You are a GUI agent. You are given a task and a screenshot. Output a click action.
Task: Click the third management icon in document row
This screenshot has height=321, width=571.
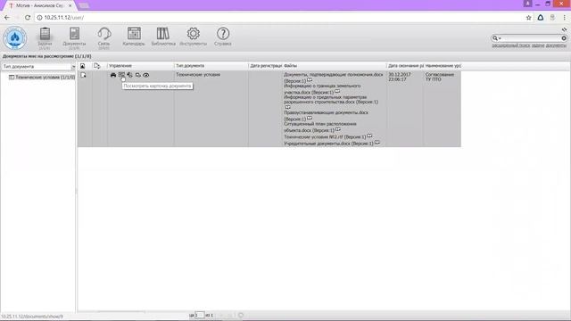coord(129,75)
